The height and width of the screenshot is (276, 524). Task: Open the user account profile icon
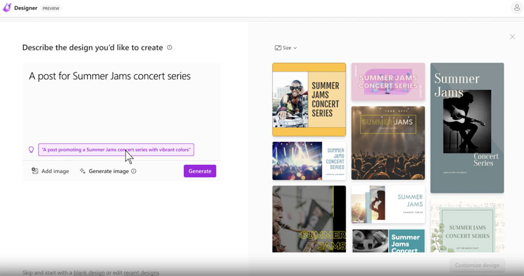[x=517, y=8]
